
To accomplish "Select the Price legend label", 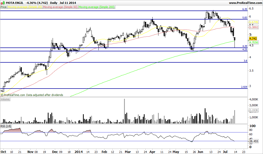I will (4, 7).
